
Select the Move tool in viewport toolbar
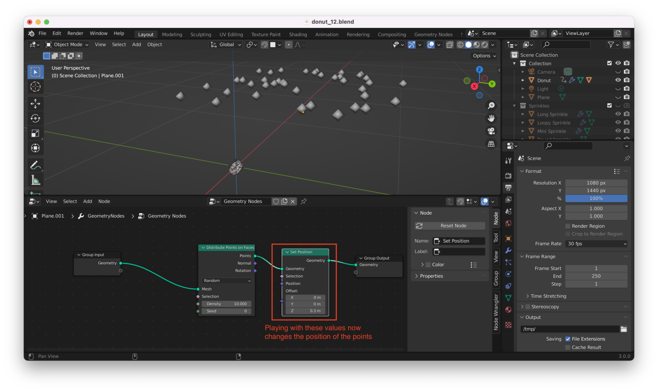(36, 103)
